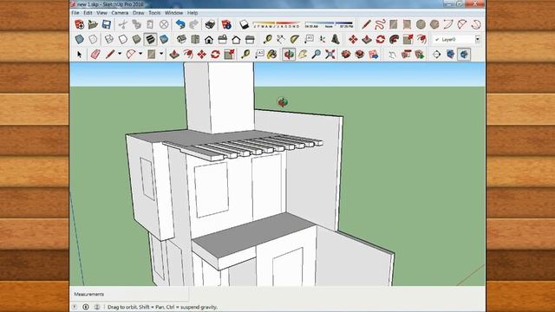Click the Push/Pull tool in bottom toolbar

pos(174,55)
